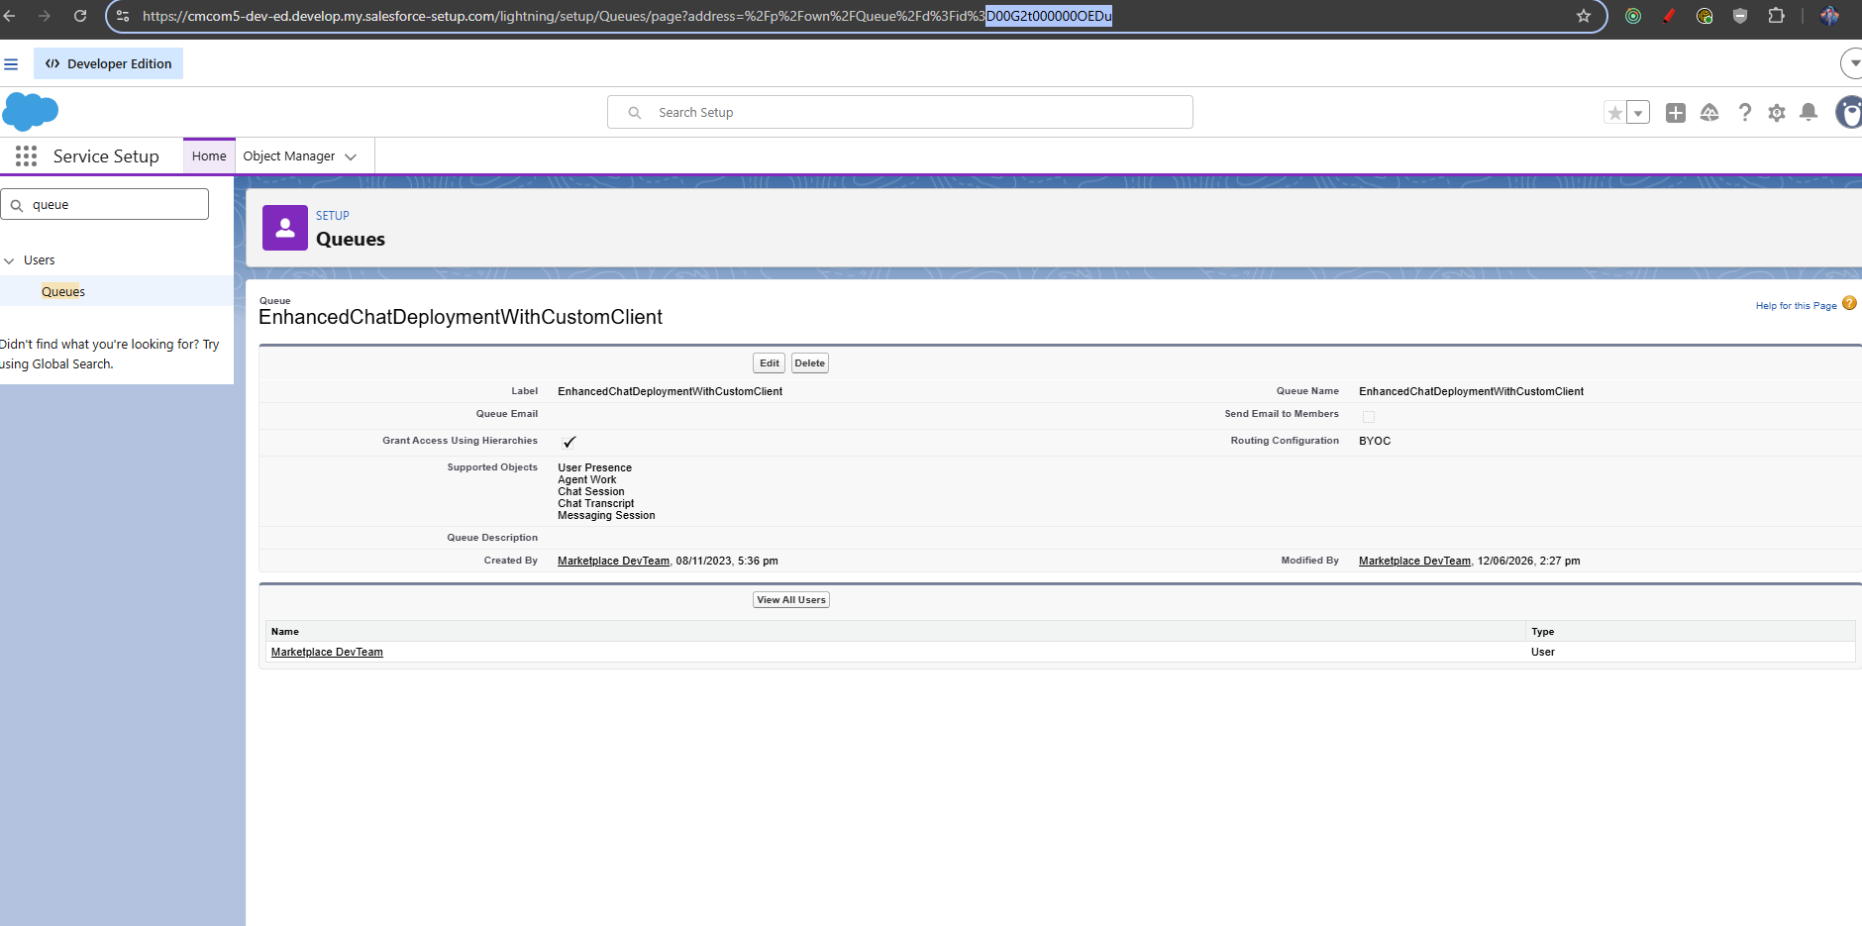
Task: Click the Search Setup field
Action: tap(900, 112)
